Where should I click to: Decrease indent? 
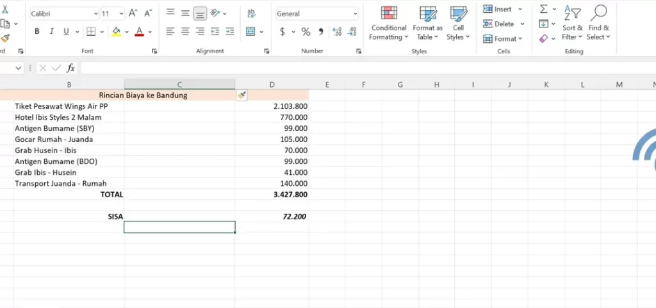coord(215,31)
